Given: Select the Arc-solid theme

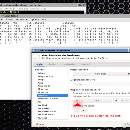Looking at the screenshot, I should [x=52, y=118].
